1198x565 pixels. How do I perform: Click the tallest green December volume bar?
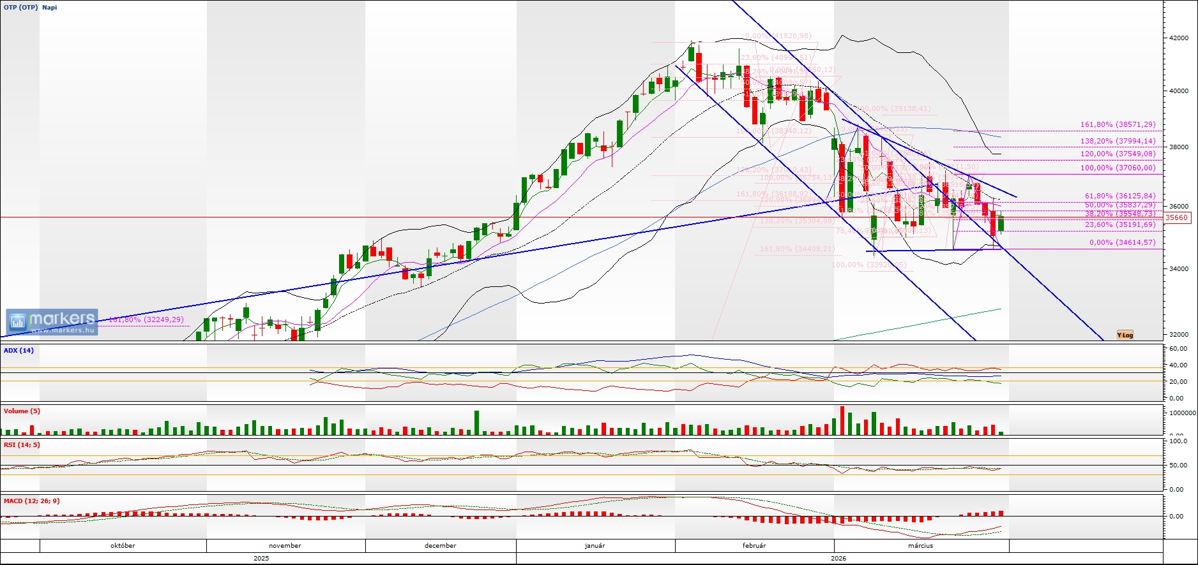[x=476, y=423]
